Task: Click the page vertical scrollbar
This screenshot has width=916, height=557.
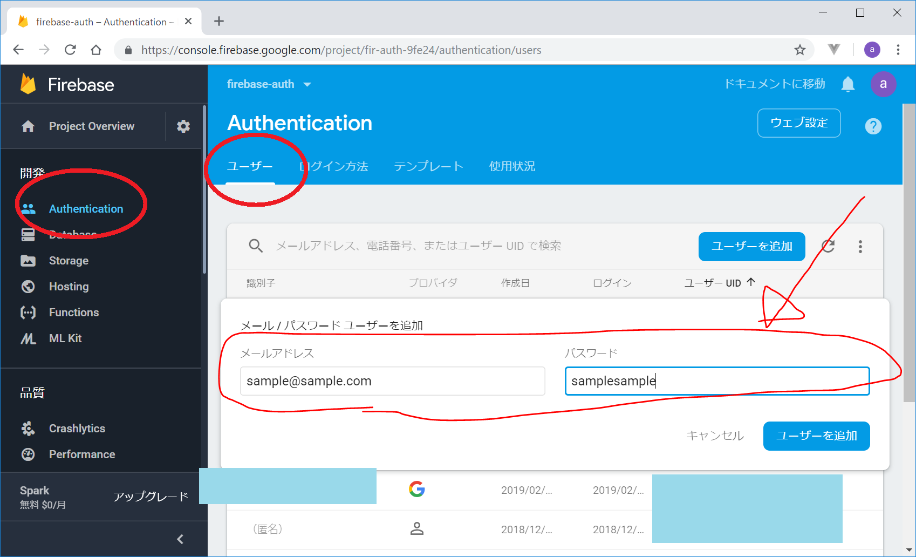Action: [x=909, y=253]
